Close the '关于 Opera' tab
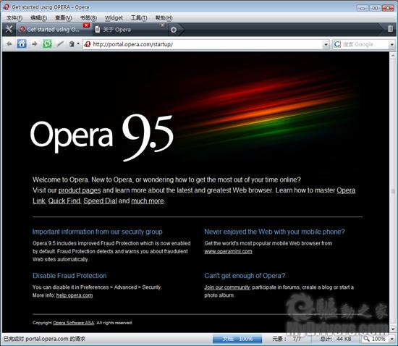This screenshot has width=398, height=346. point(162,25)
